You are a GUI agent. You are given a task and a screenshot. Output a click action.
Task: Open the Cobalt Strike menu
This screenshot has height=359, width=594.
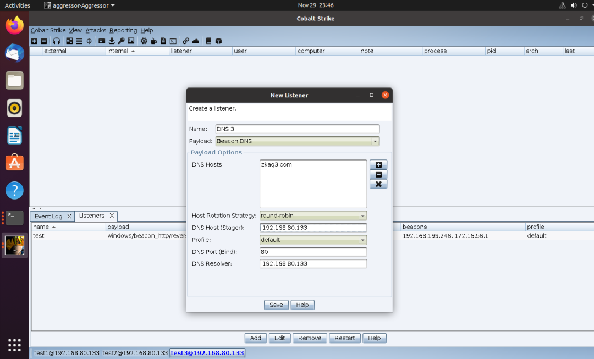48,30
